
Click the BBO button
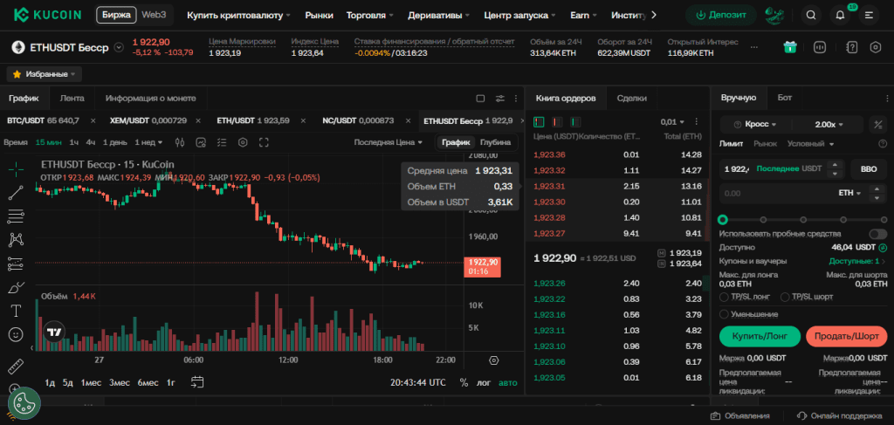869,169
